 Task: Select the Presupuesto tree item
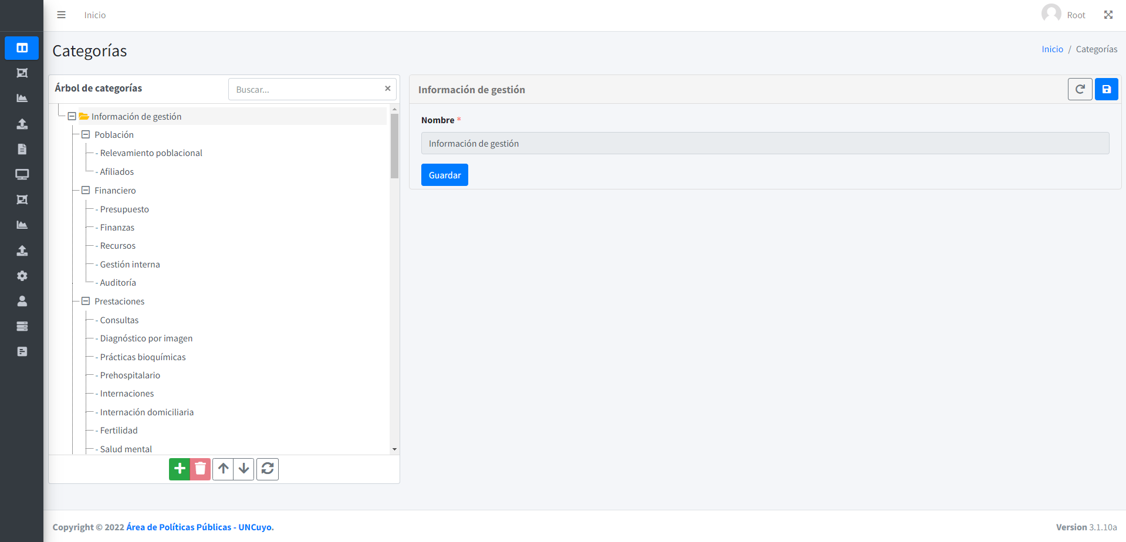[124, 209]
